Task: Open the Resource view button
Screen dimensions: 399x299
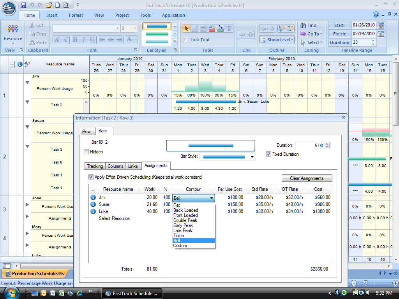Action: coord(13,33)
